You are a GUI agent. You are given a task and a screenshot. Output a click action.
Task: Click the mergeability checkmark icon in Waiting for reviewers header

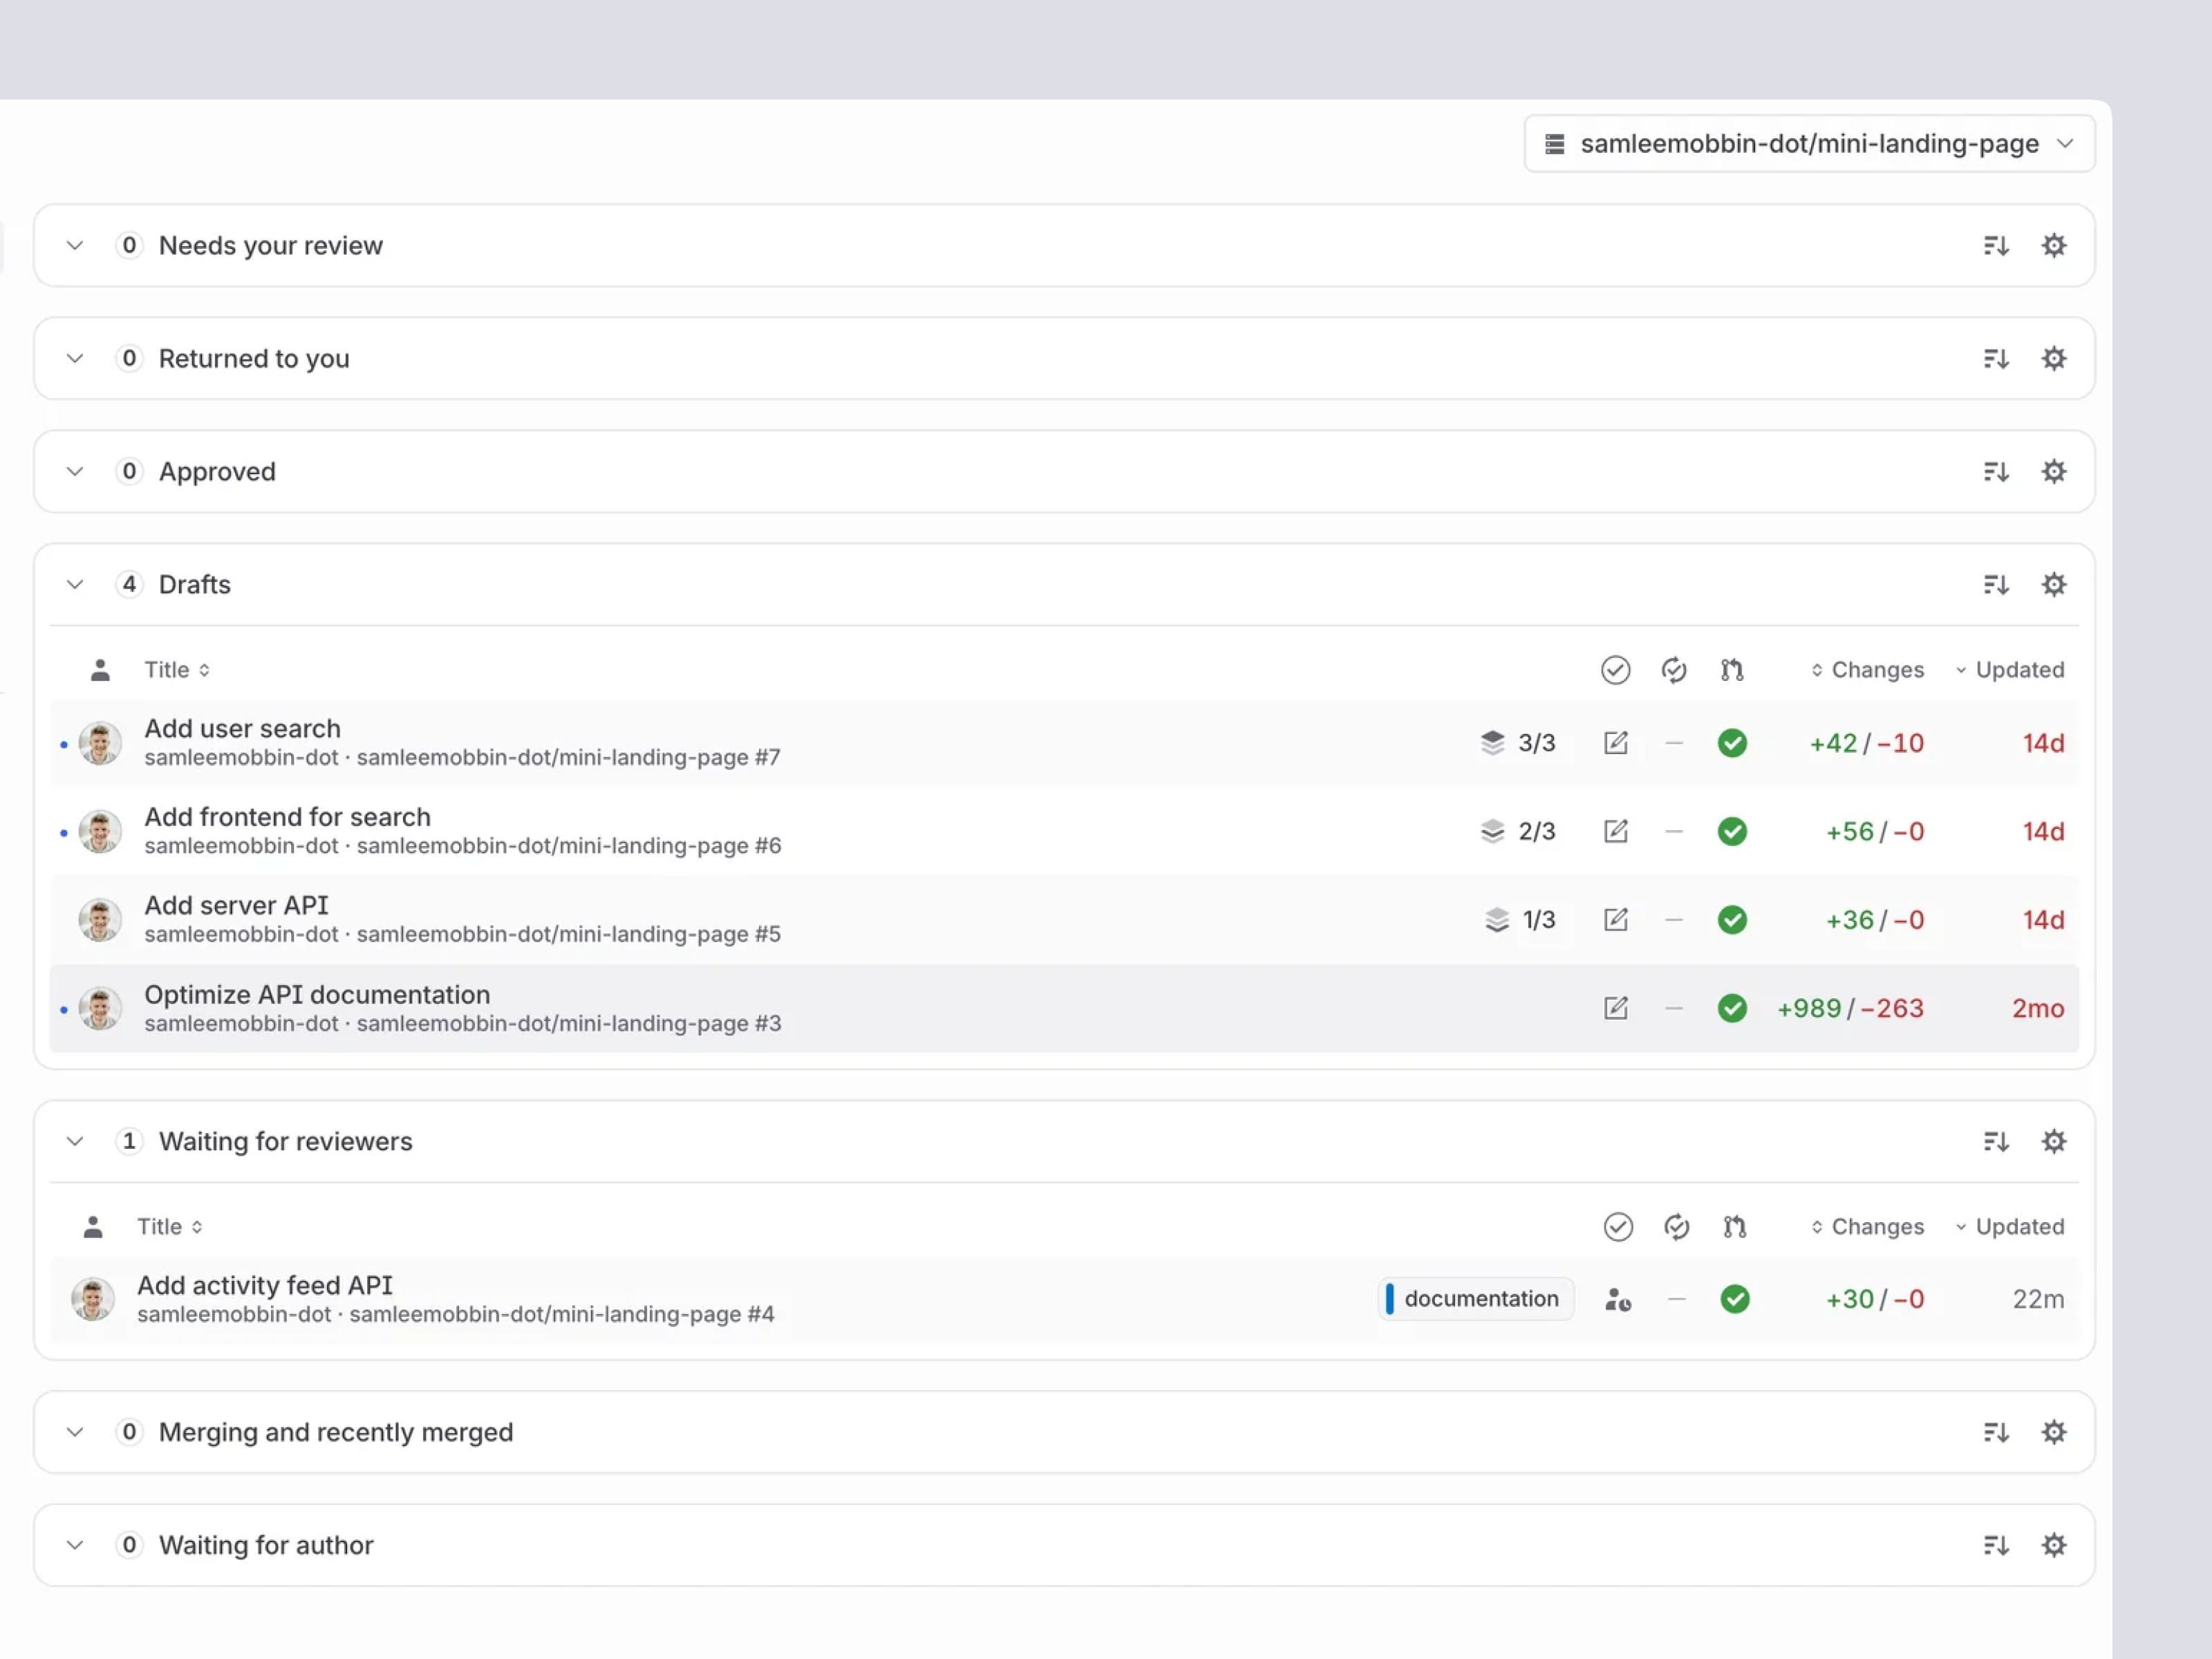tap(1618, 1226)
